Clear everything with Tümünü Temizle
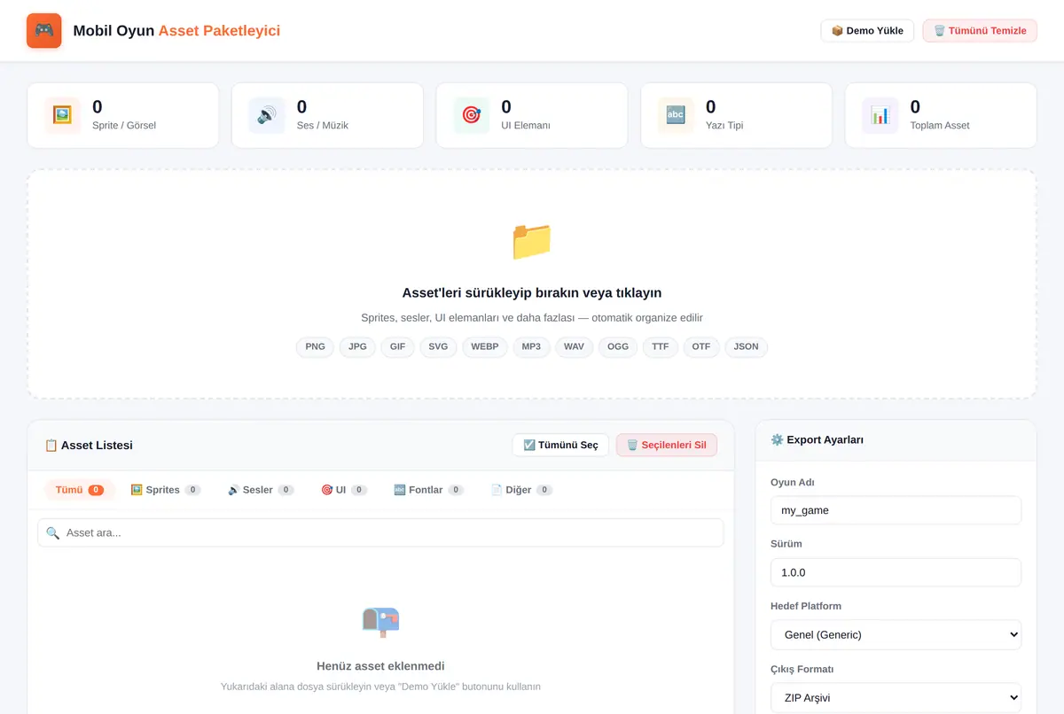 [x=980, y=31]
